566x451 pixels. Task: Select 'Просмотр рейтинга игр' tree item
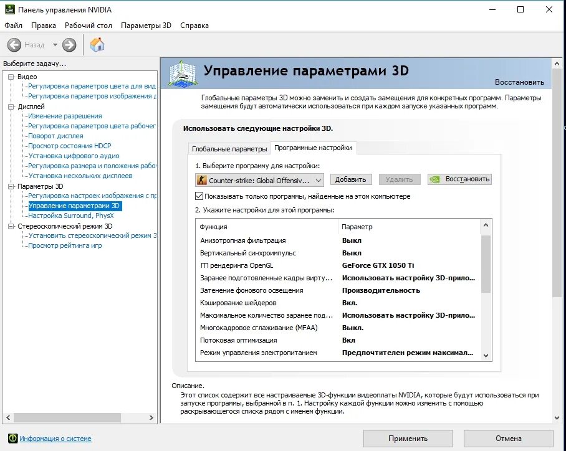[65, 245]
